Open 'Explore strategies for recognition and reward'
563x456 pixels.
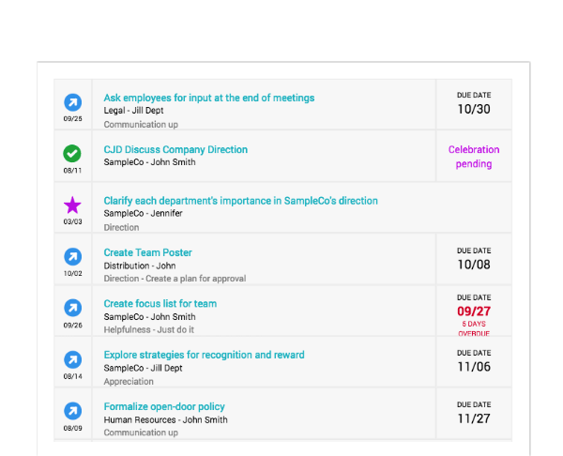204,355
